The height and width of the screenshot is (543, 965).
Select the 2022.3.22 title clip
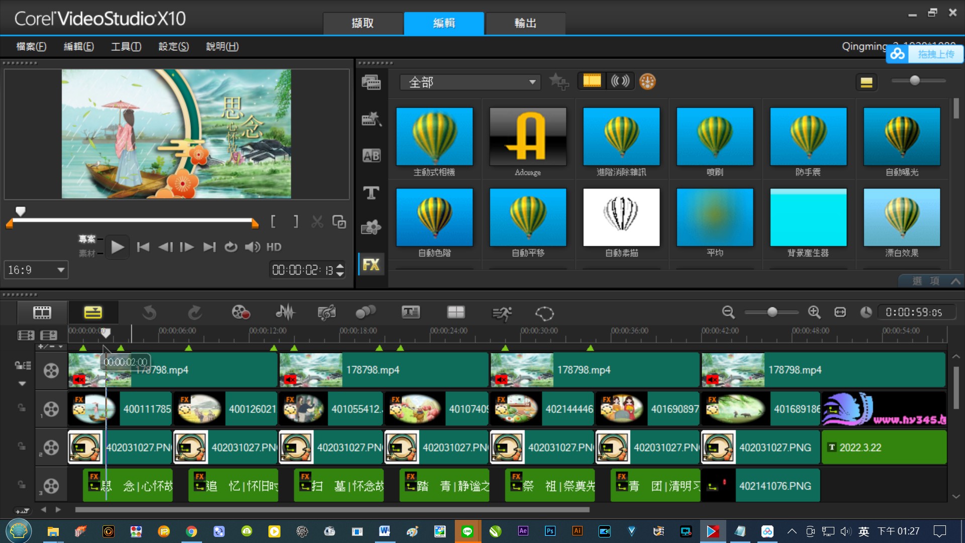[884, 447]
